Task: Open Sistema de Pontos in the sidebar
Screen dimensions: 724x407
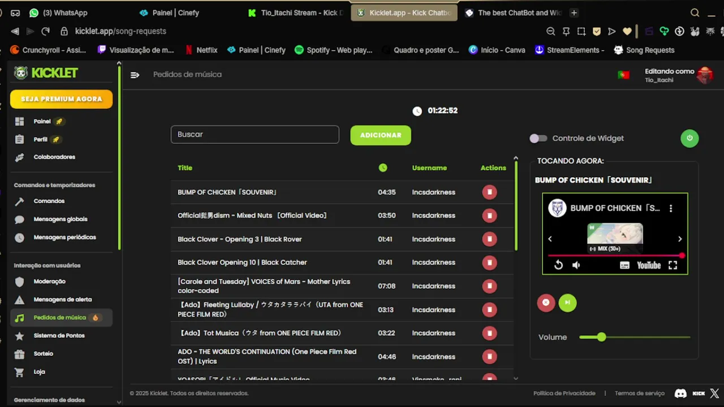Action: 59,336
